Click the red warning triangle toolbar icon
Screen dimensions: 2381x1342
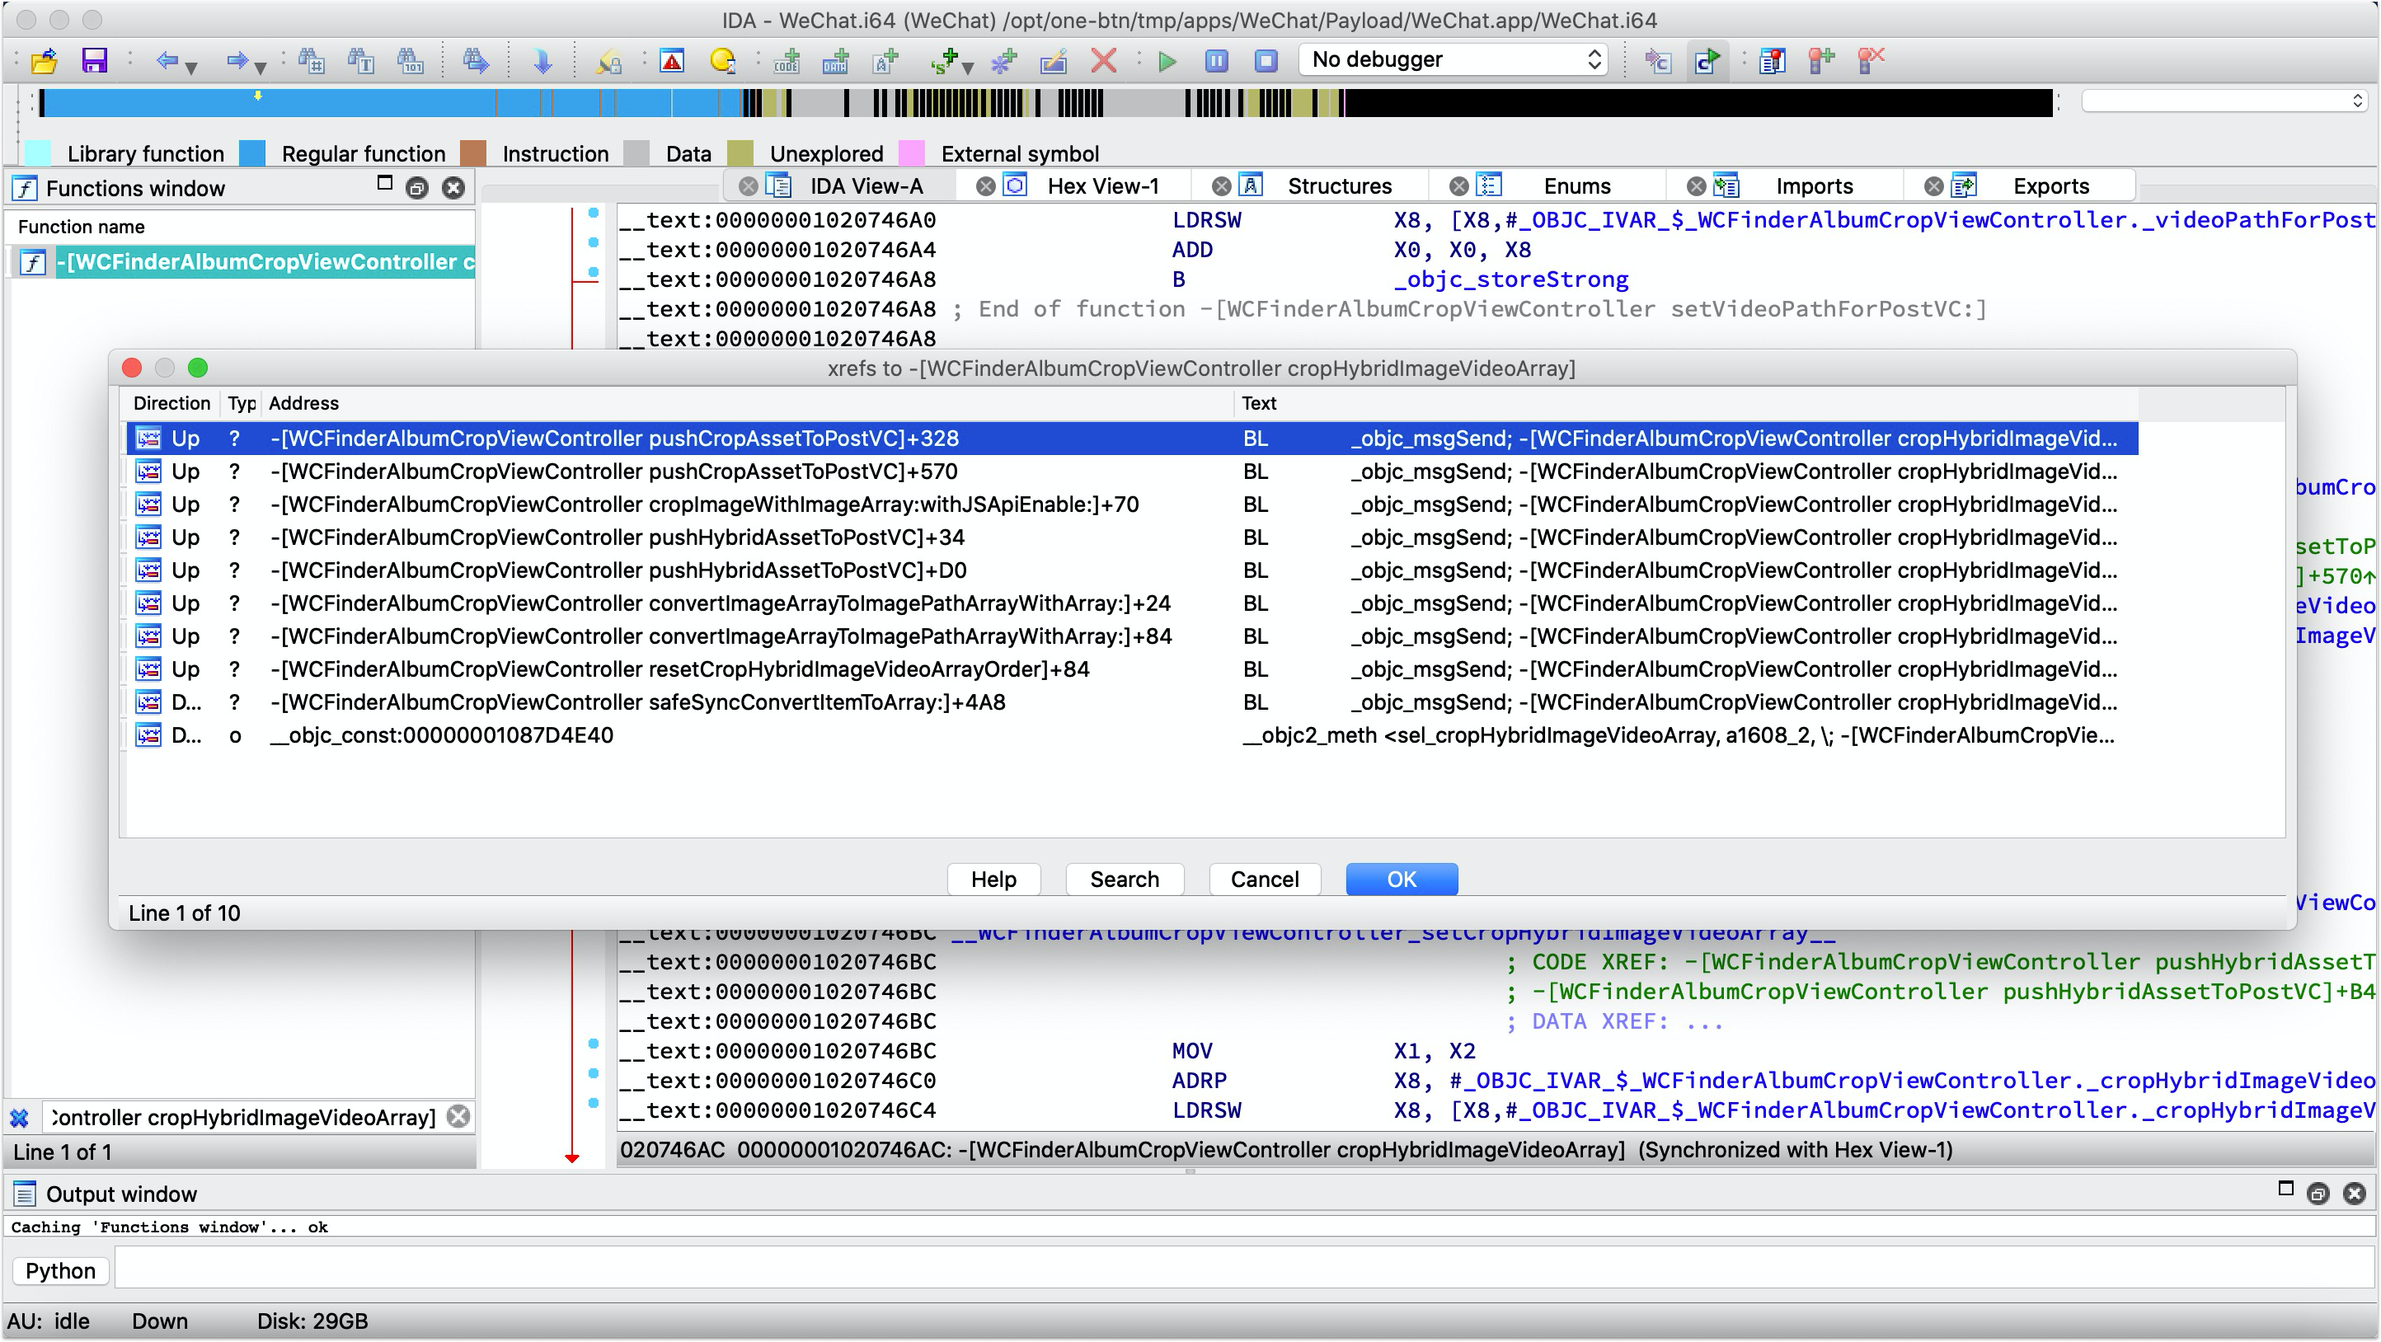point(672,61)
